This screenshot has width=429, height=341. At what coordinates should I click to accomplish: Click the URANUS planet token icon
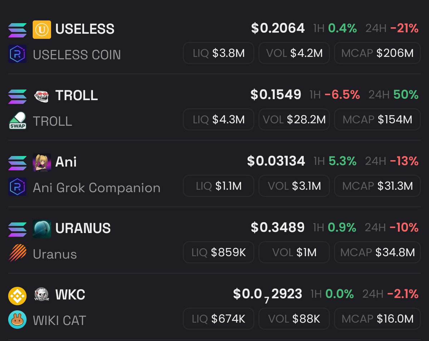(x=42, y=229)
